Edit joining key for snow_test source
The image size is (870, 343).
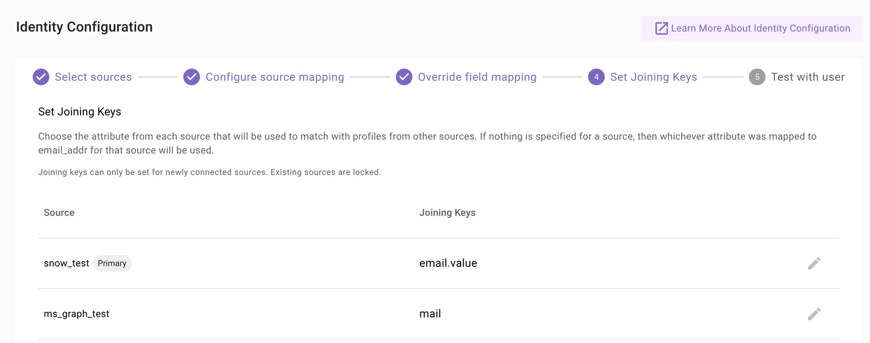814,263
